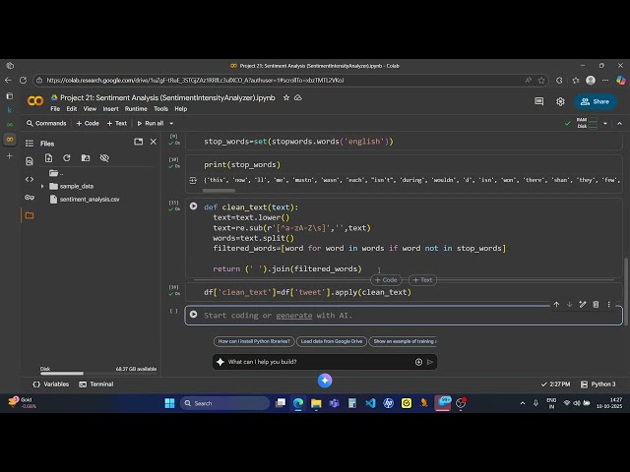Move cell up arrow icon
This screenshot has width=630, height=472.
point(556,305)
